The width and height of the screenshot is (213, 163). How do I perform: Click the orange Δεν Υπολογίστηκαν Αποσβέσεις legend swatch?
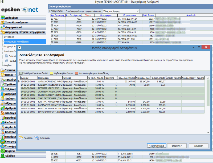pos(76,73)
